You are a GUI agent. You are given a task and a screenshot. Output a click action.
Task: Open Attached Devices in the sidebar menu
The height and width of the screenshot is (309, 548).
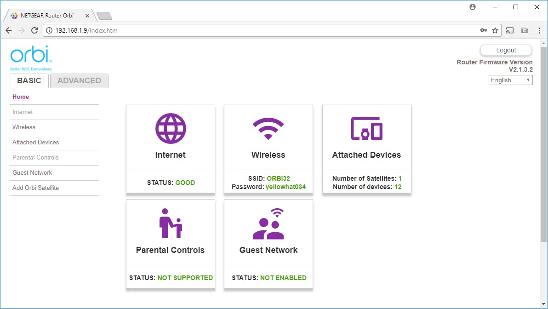pos(36,142)
